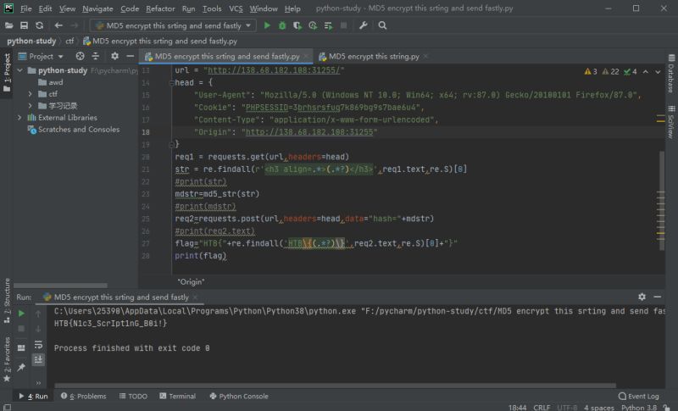Image resolution: width=678 pixels, height=411 pixels.
Task: Select MD5 encrypt this srting and send fastly.py tab
Action: click(x=227, y=57)
